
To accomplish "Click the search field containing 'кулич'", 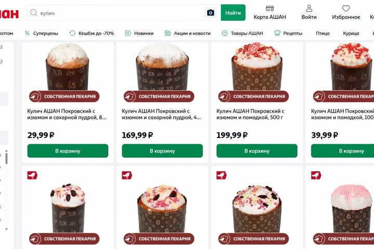I will tap(119, 12).
